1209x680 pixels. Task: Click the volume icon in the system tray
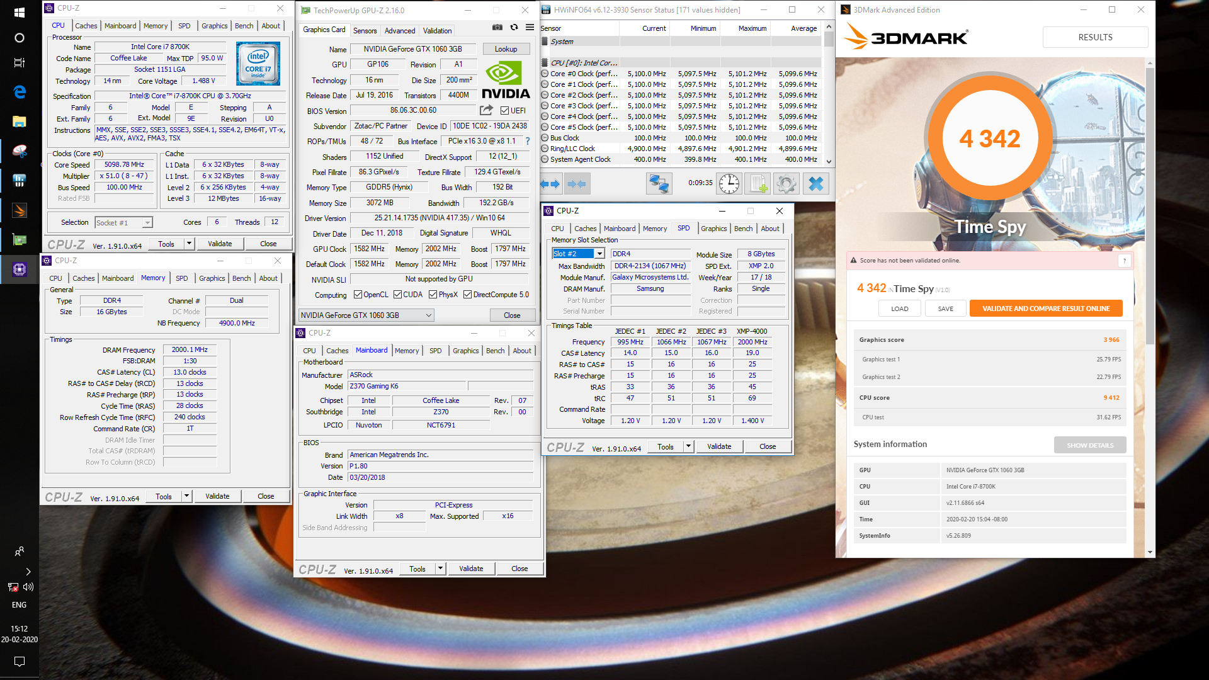point(28,587)
